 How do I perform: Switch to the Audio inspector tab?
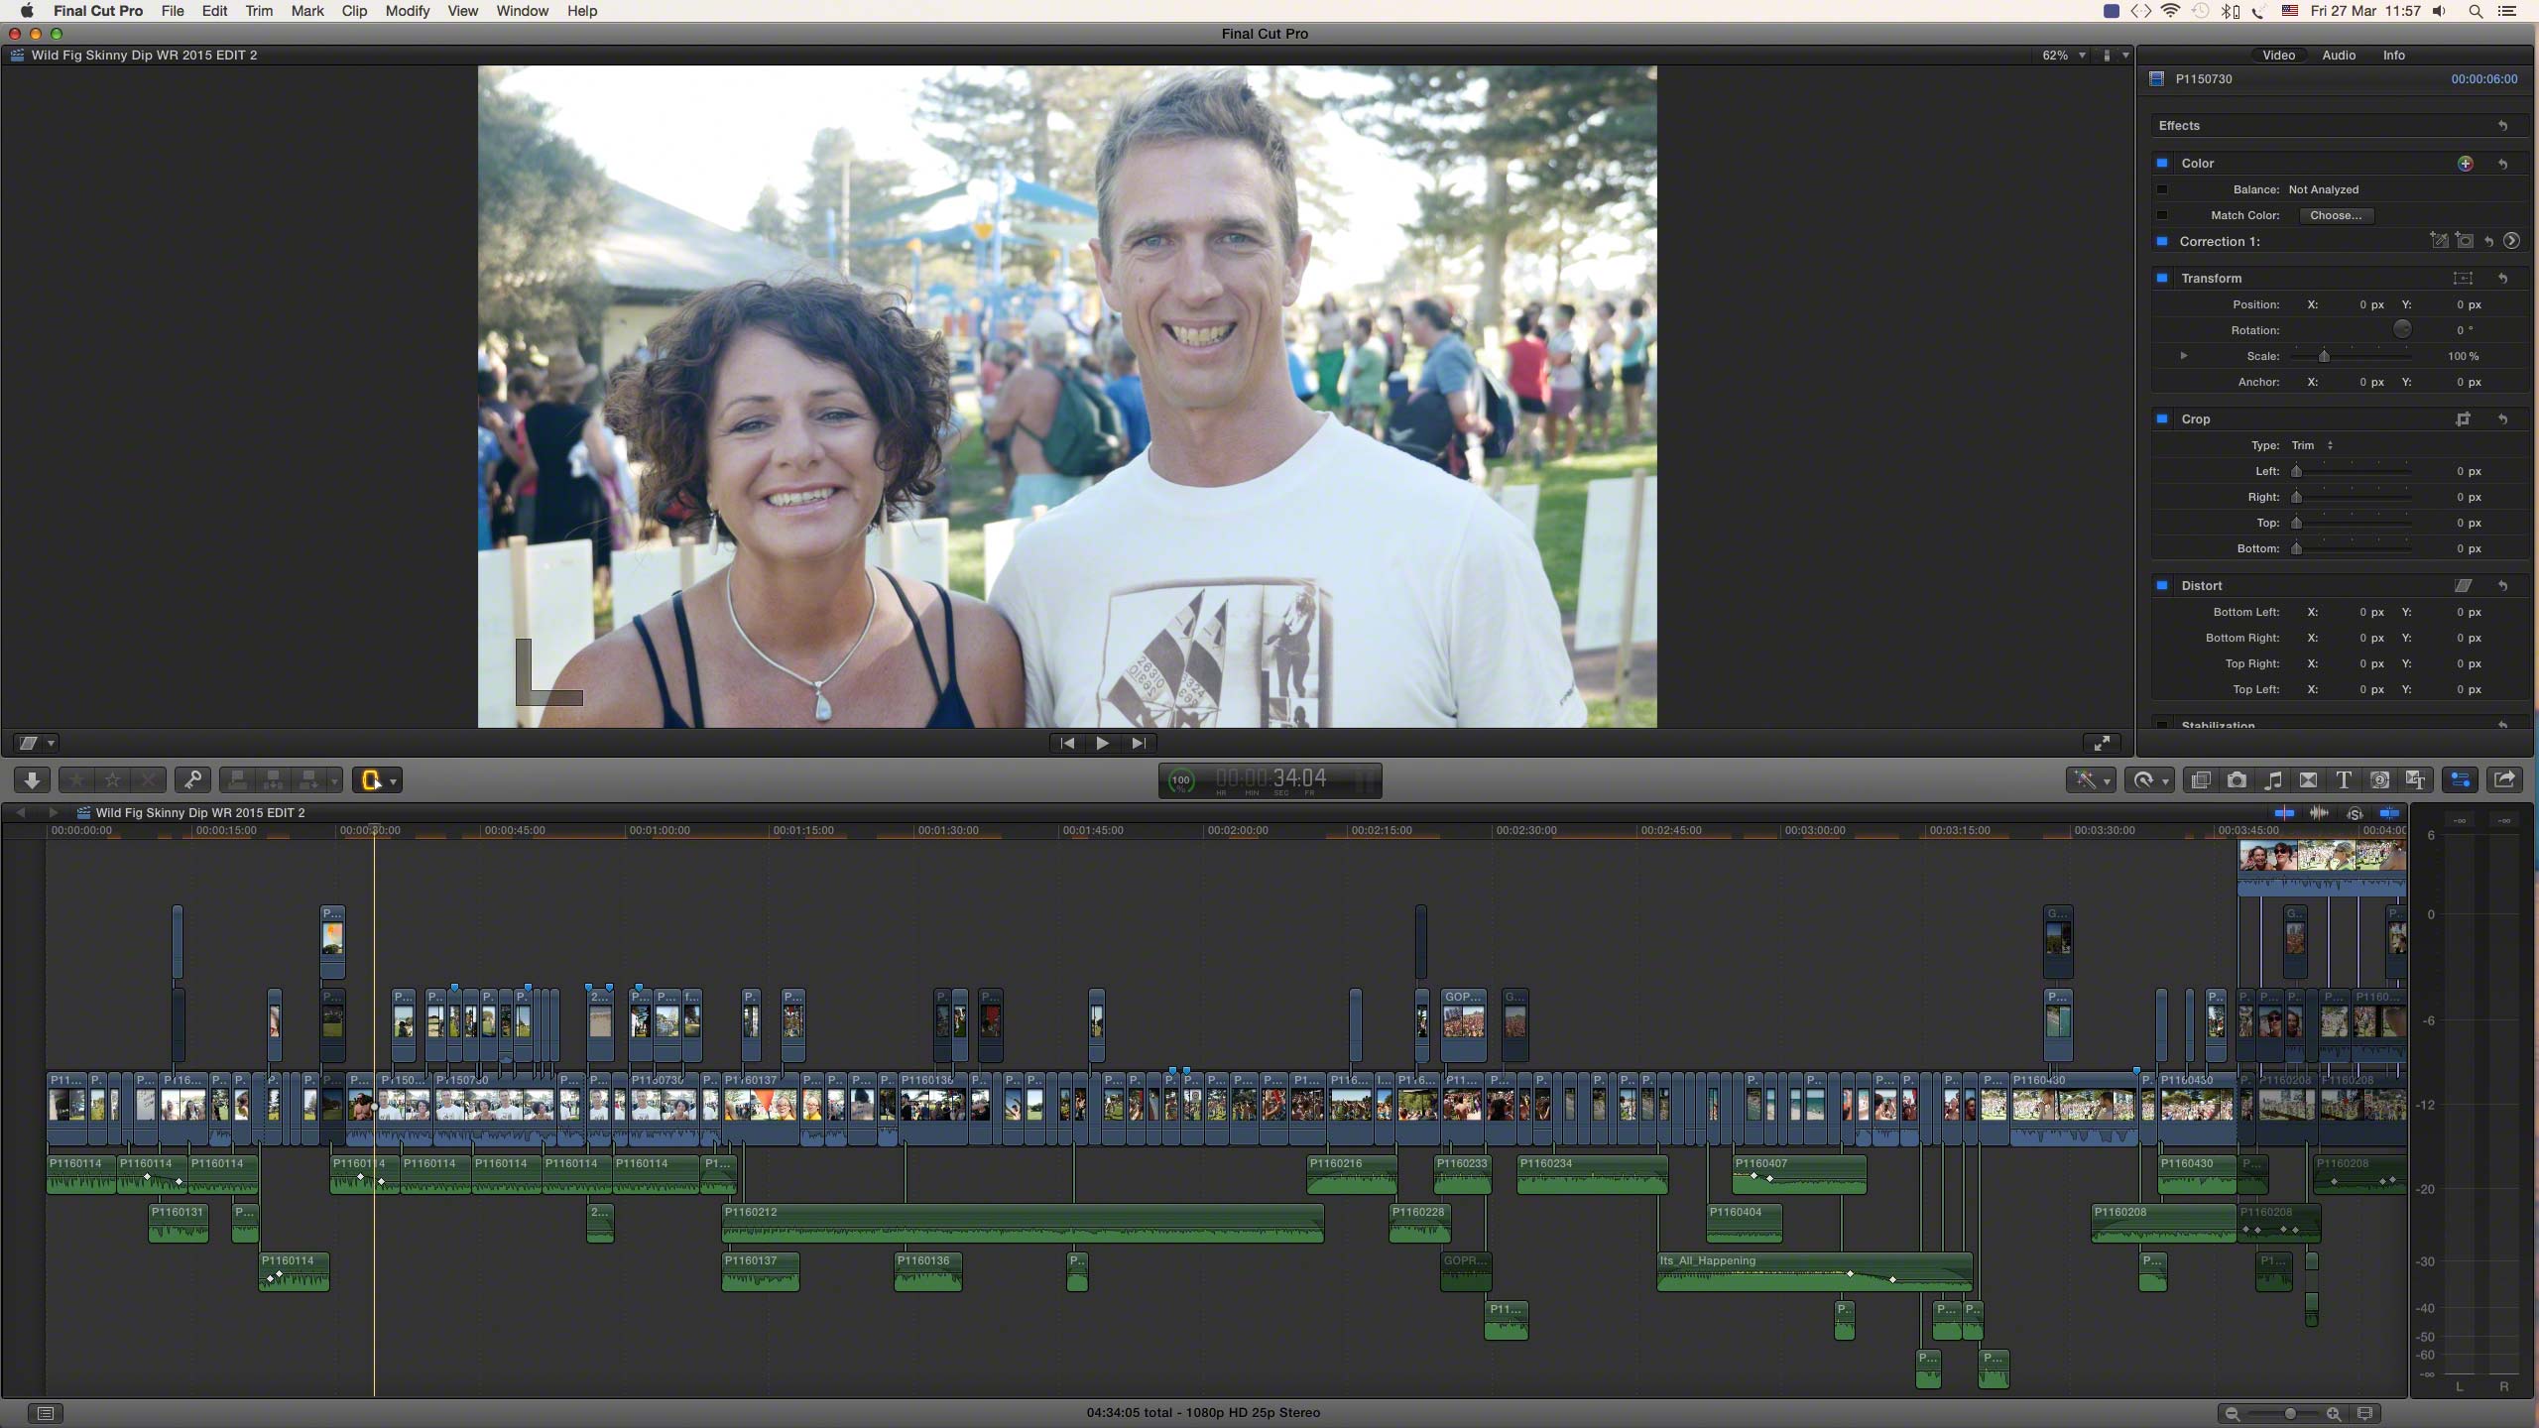click(x=2338, y=56)
